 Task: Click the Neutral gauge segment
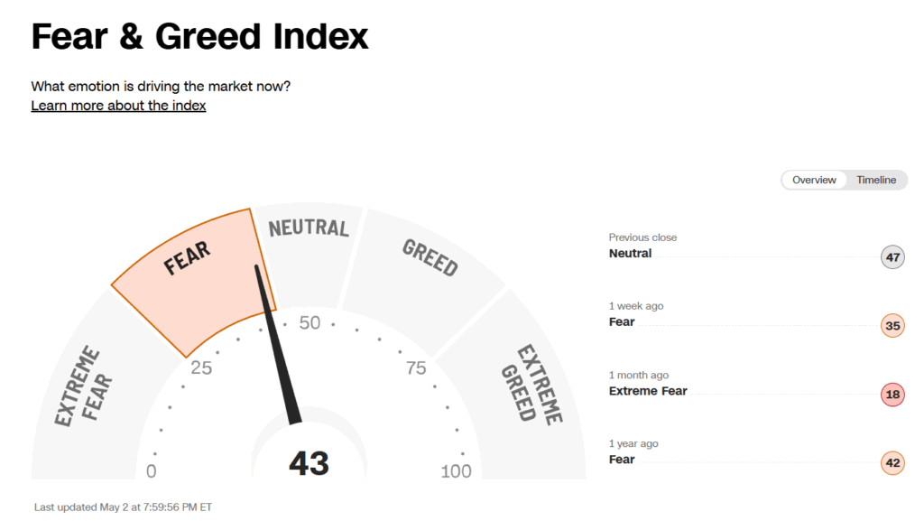[x=309, y=254]
